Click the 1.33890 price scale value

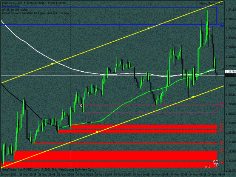[231, 48]
